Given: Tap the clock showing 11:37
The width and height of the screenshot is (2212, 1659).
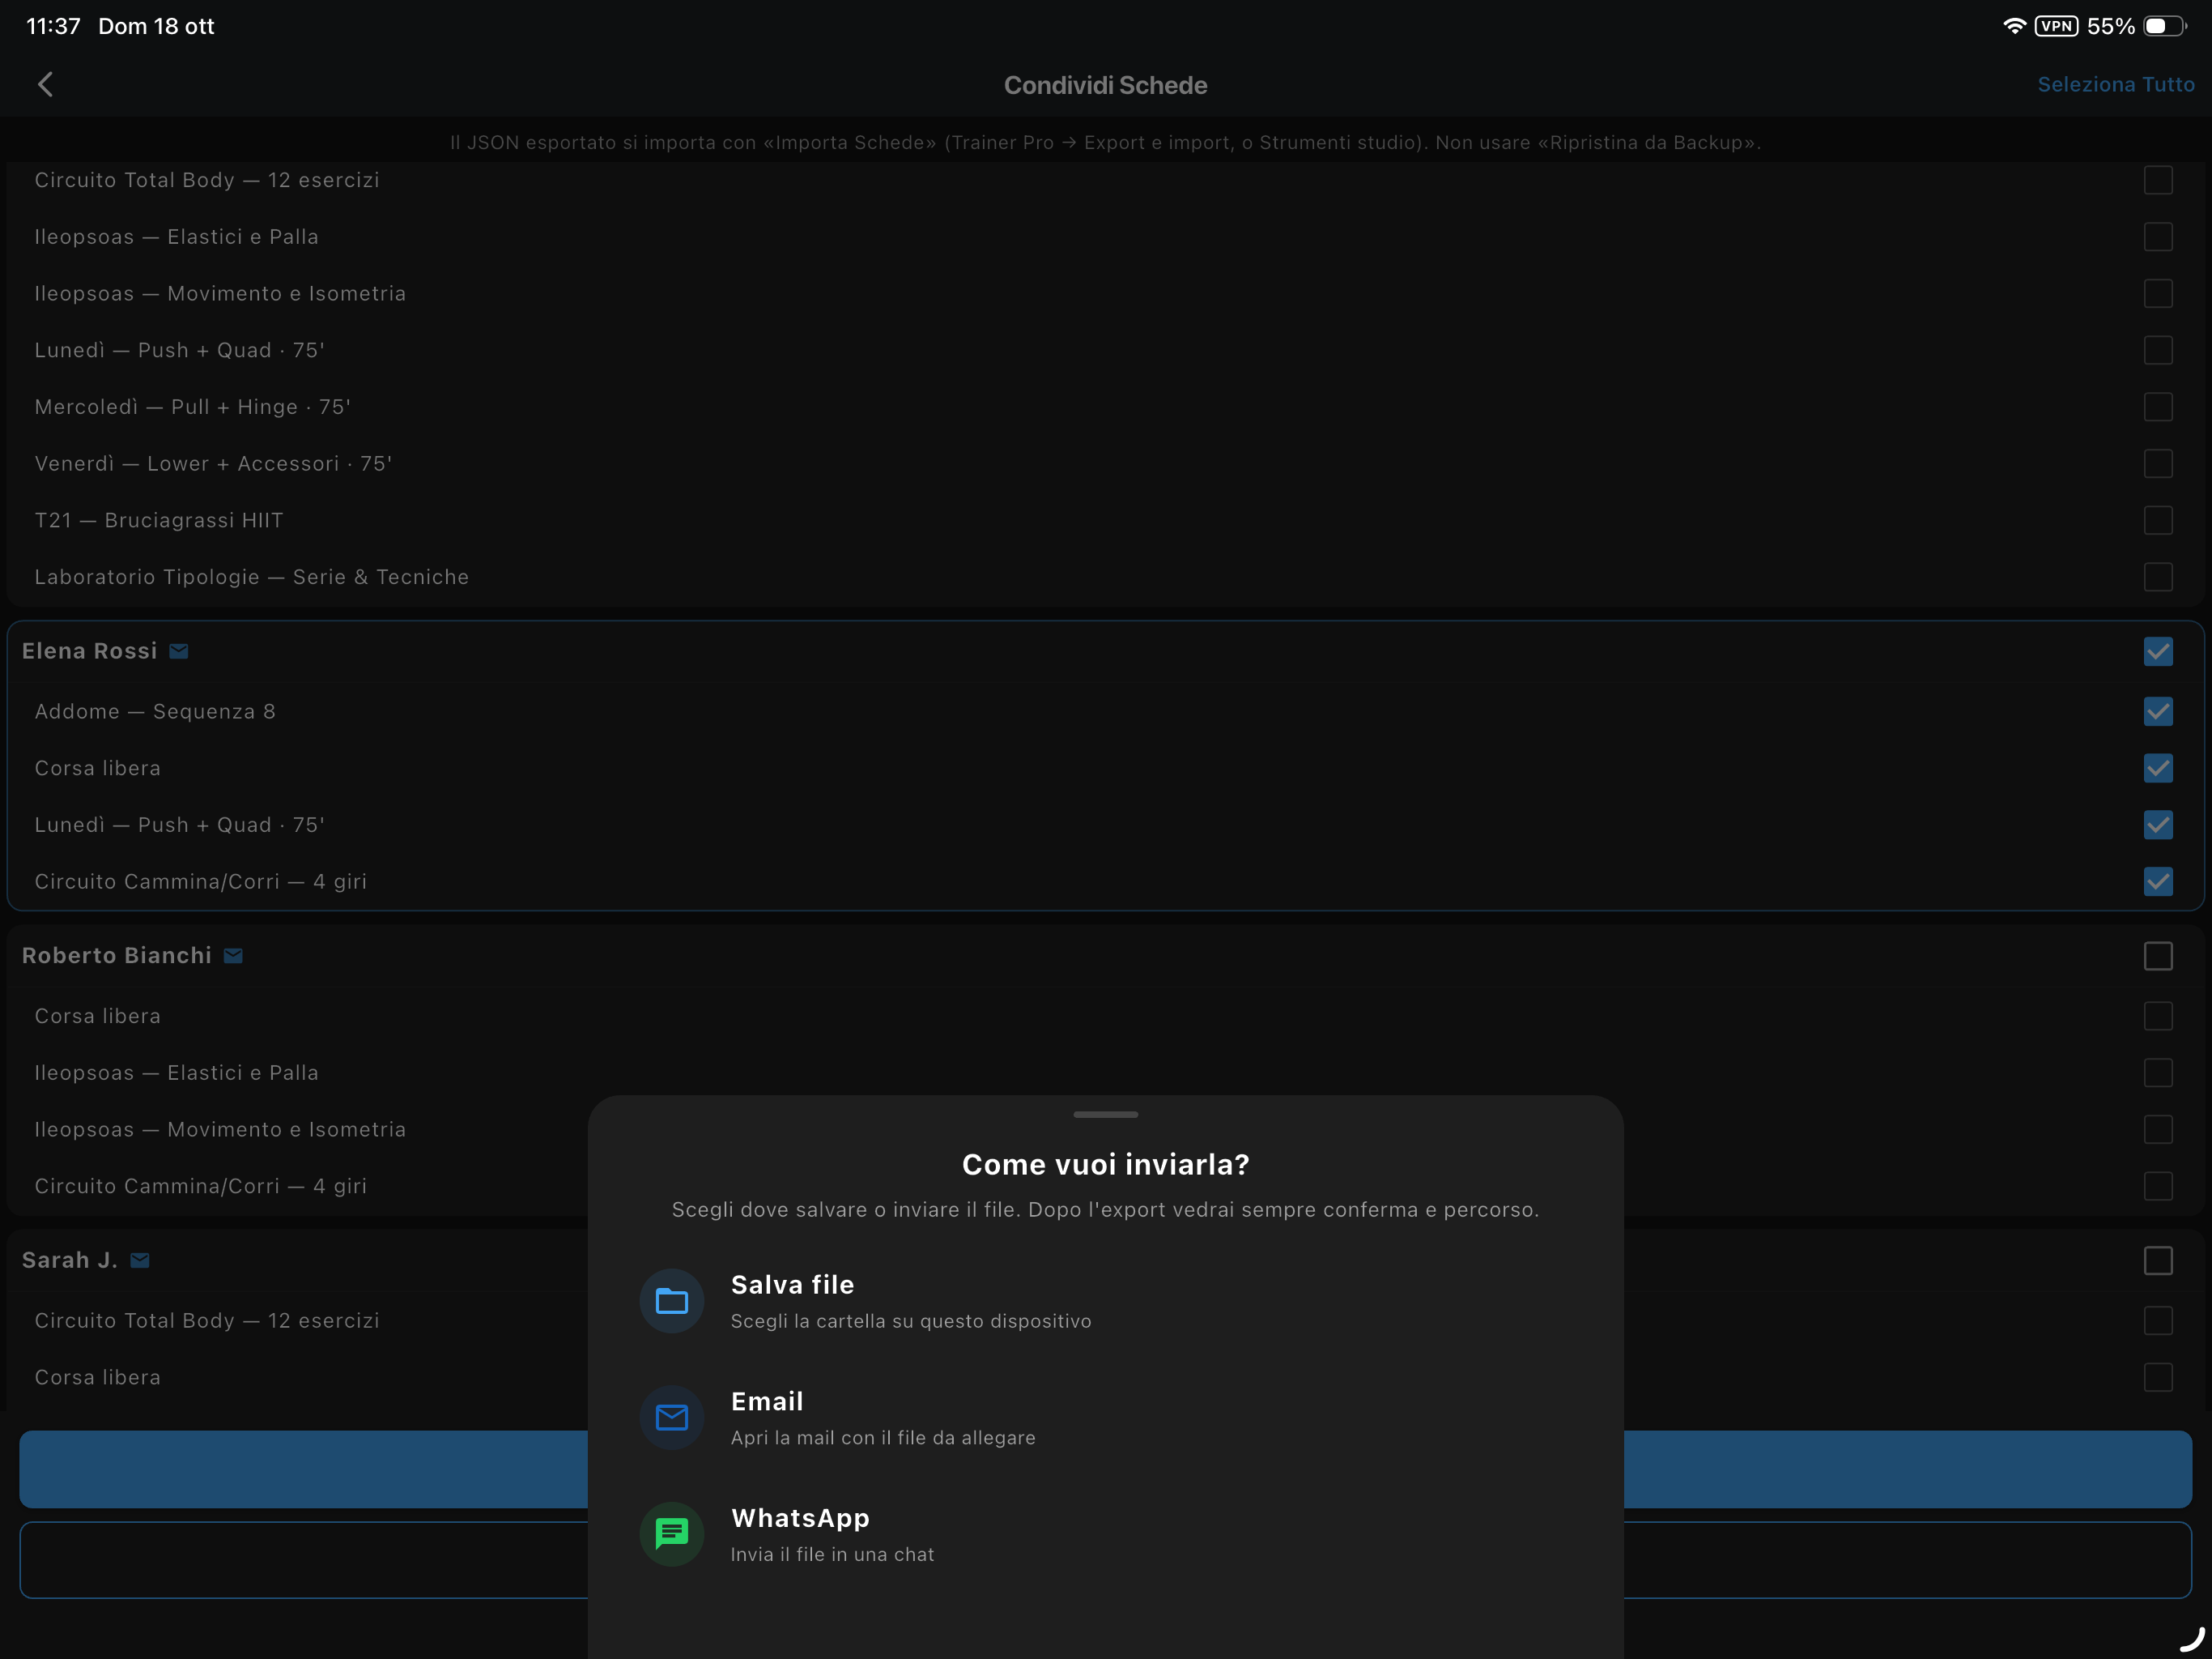Looking at the screenshot, I should point(53,26).
